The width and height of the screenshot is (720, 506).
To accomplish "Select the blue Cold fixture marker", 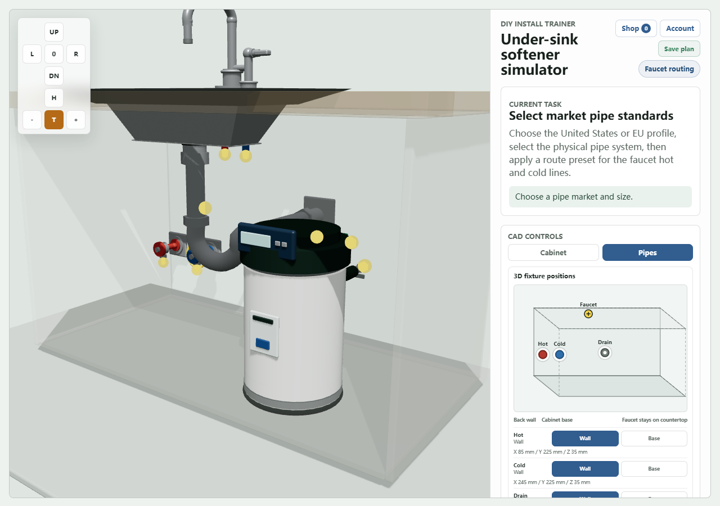I will [x=559, y=354].
